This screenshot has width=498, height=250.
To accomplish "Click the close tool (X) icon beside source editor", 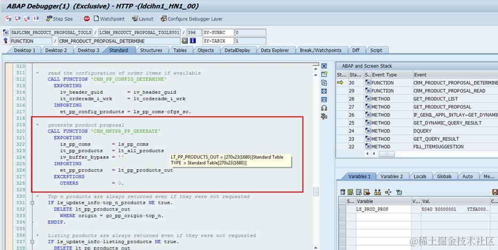I will pyautogui.click(x=324, y=66).
